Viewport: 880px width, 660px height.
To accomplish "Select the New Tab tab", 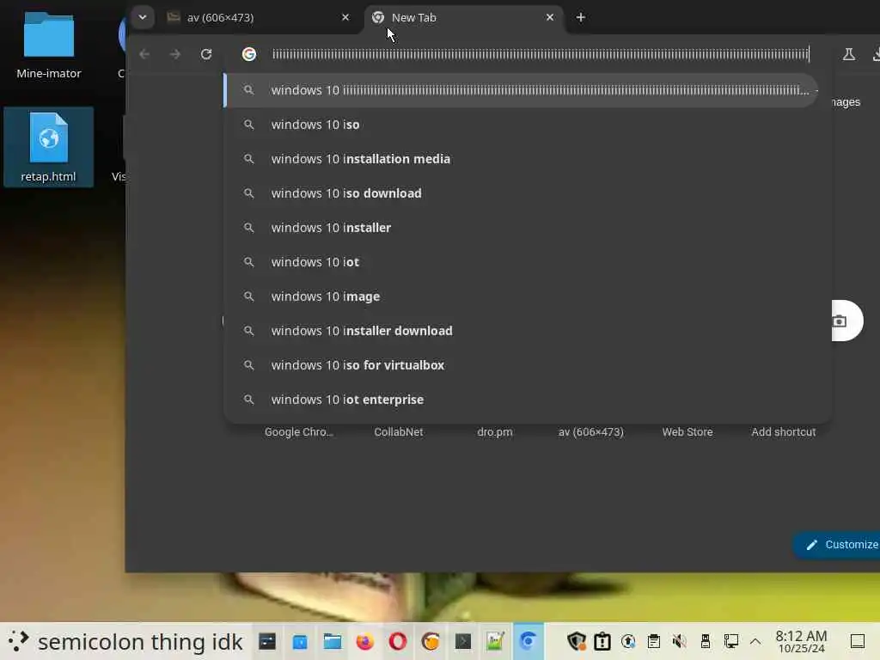I will coord(463,17).
